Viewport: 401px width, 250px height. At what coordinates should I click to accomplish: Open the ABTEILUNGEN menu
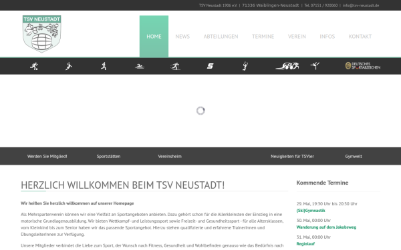coord(221,37)
